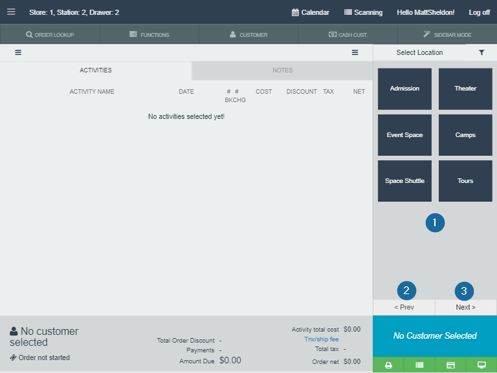Viewport: 497px width, 373px height.
Task: Click the ACTIVITY NAME column header
Action: pos(92,92)
